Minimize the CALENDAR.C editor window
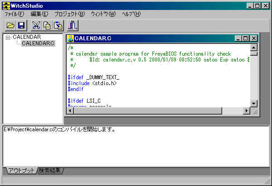Viewport: 272px width, 186px height. click(238, 38)
